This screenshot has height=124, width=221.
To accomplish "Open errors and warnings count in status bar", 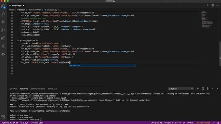I will [24, 123].
